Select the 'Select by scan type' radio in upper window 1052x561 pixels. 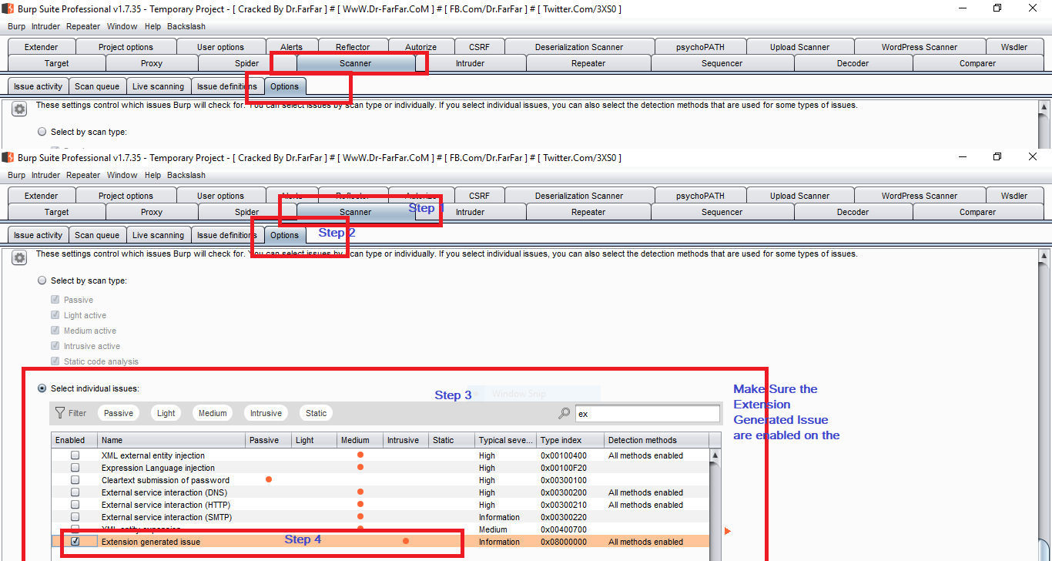[42, 132]
